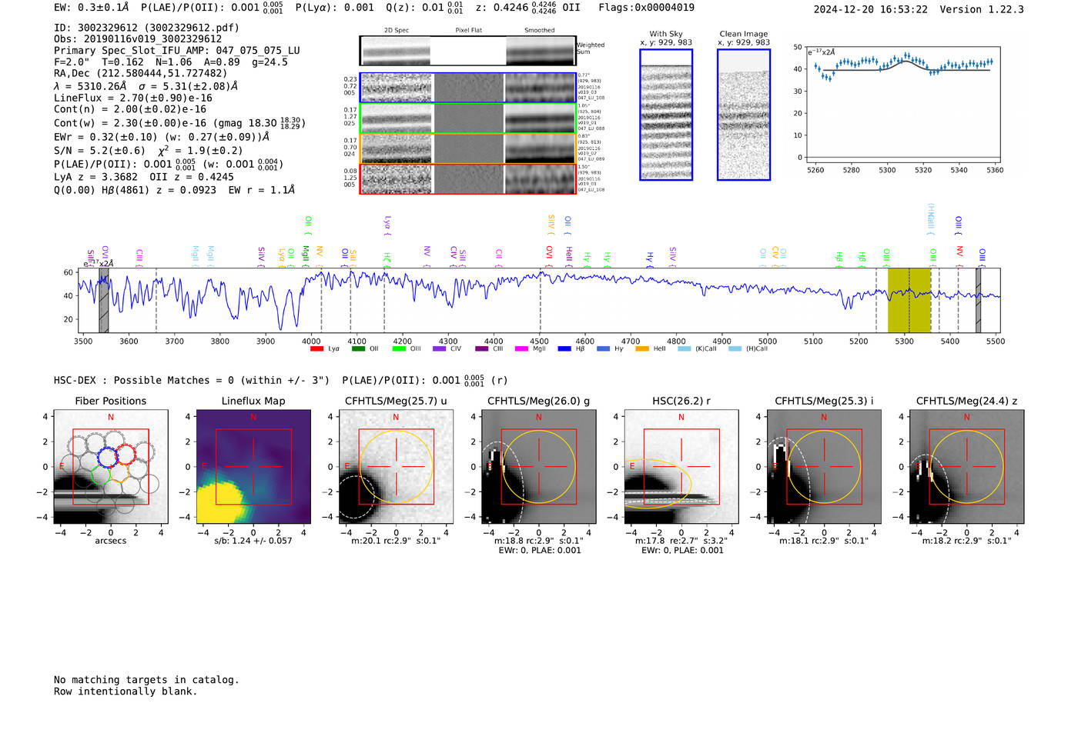This screenshot has width=1078, height=733.
Task: Click the P(LAE)/P(OII): 0.001 header text
Action: (213, 8)
